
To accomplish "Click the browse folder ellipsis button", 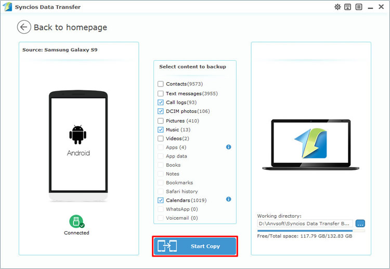I will pos(360,223).
